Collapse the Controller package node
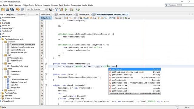 (x=3, y=42)
